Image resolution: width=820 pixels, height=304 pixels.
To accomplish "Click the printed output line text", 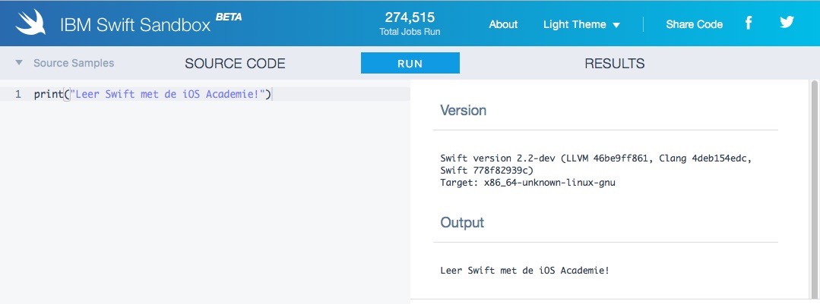I will [x=524, y=270].
